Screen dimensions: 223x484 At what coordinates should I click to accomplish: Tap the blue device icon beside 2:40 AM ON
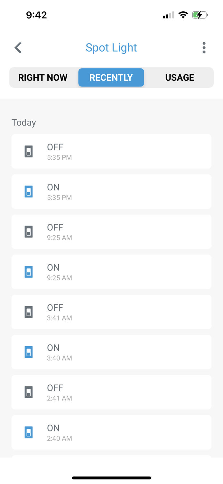pyautogui.click(x=29, y=432)
